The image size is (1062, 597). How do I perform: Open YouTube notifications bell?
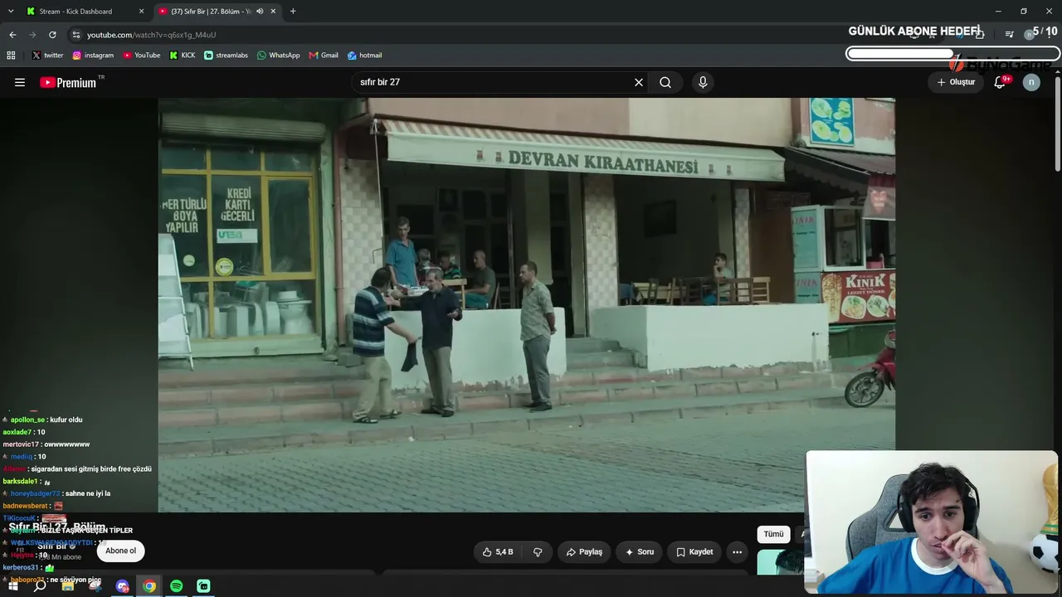point(1000,82)
